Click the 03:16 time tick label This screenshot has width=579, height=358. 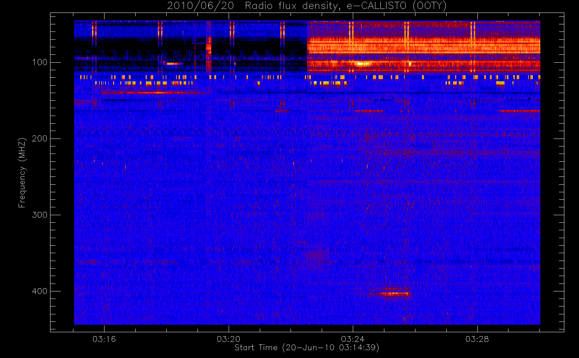point(104,339)
